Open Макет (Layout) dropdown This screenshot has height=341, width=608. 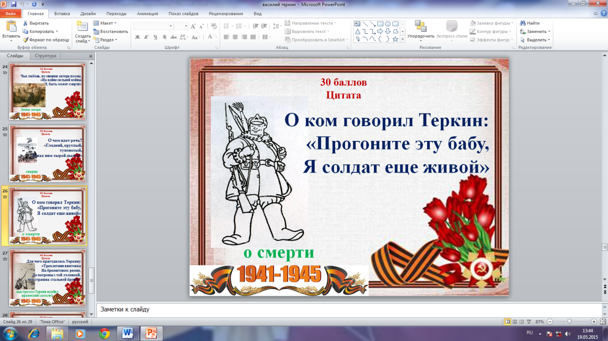click(105, 23)
